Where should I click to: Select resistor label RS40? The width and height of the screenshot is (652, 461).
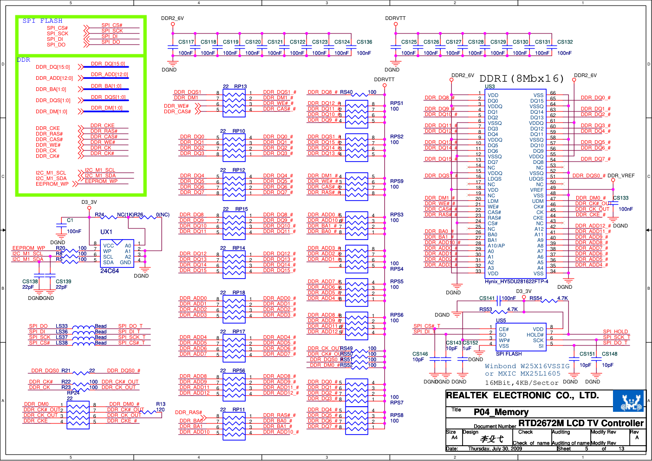[x=346, y=92]
